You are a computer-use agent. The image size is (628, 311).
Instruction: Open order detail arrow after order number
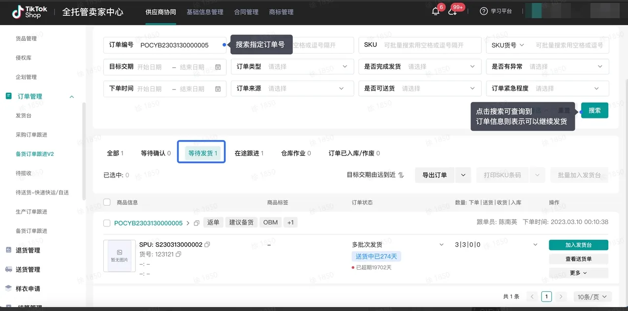(x=188, y=223)
